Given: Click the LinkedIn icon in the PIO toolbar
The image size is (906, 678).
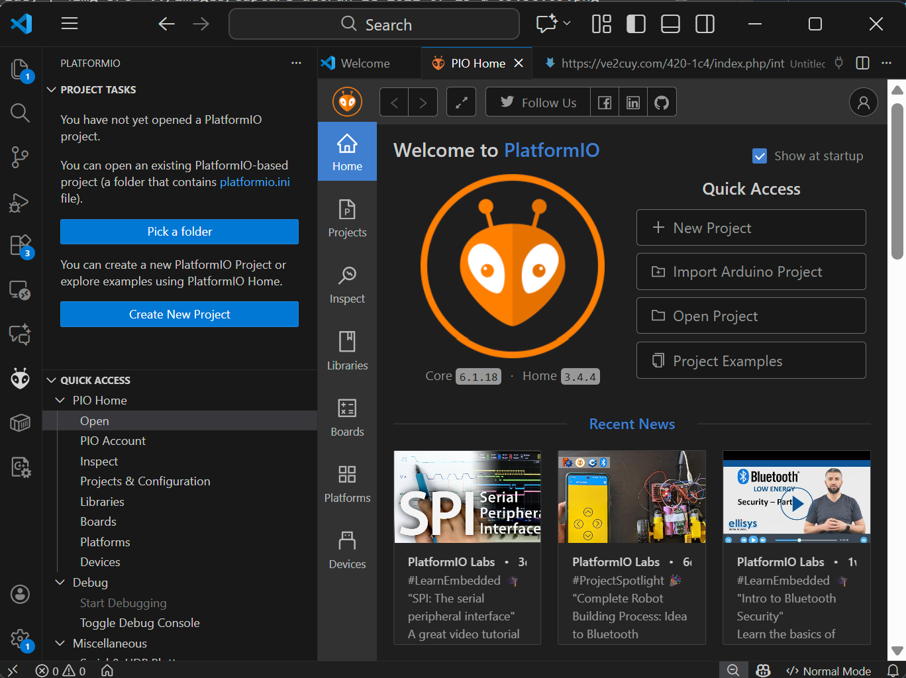Looking at the screenshot, I should (x=633, y=103).
